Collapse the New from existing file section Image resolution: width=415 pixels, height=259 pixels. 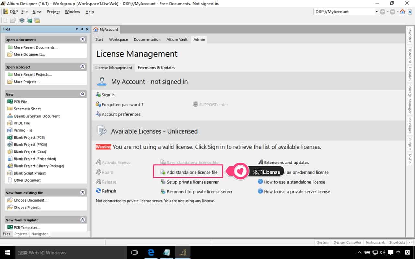click(83, 192)
